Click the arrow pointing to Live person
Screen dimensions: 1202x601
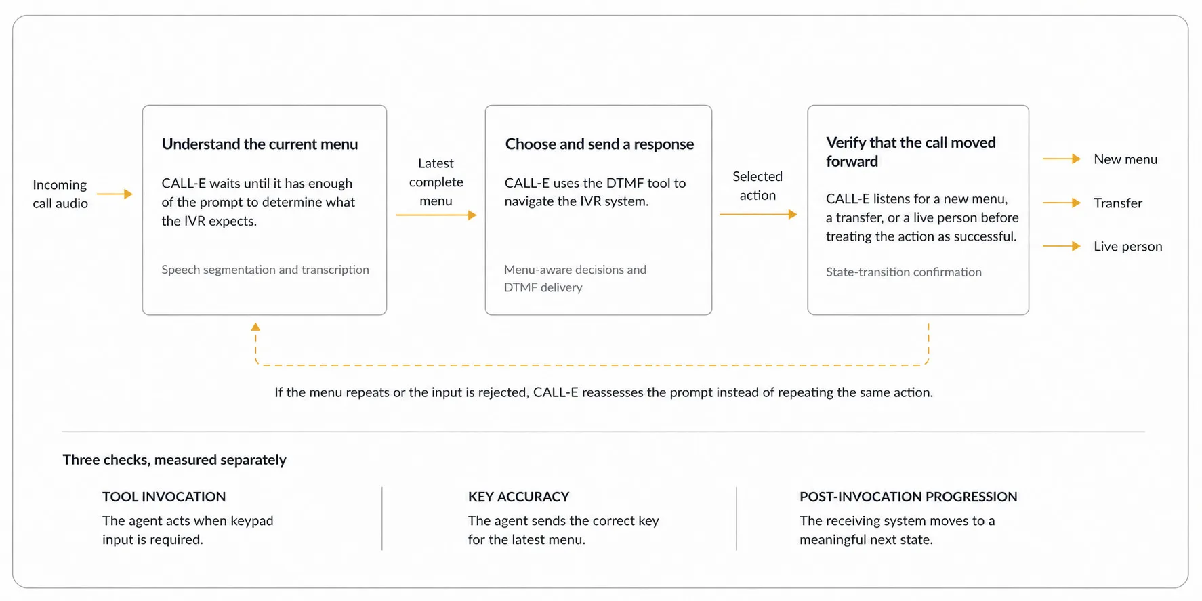coord(1061,246)
